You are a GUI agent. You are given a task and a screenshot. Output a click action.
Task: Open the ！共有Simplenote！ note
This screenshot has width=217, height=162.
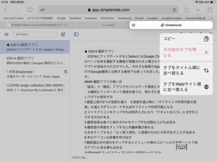pyautogui.click(x=35, y=74)
